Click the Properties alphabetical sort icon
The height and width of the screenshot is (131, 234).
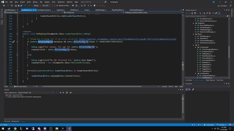(x=189, y=89)
